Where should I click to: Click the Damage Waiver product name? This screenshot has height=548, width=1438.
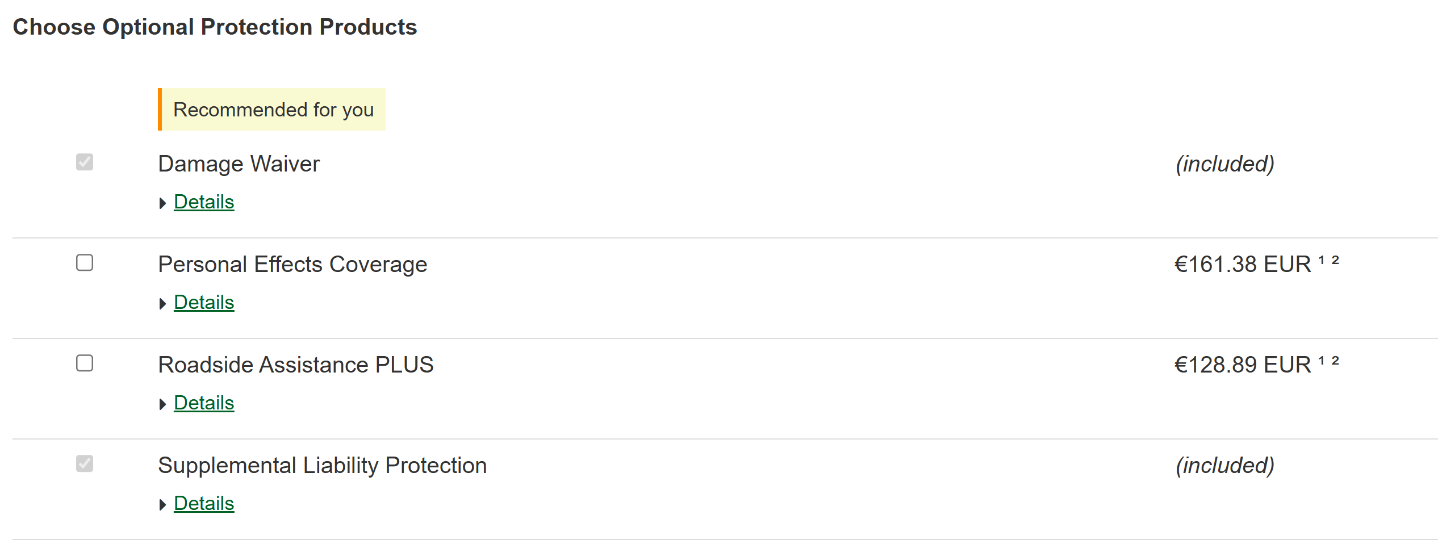(x=239, y=164)
